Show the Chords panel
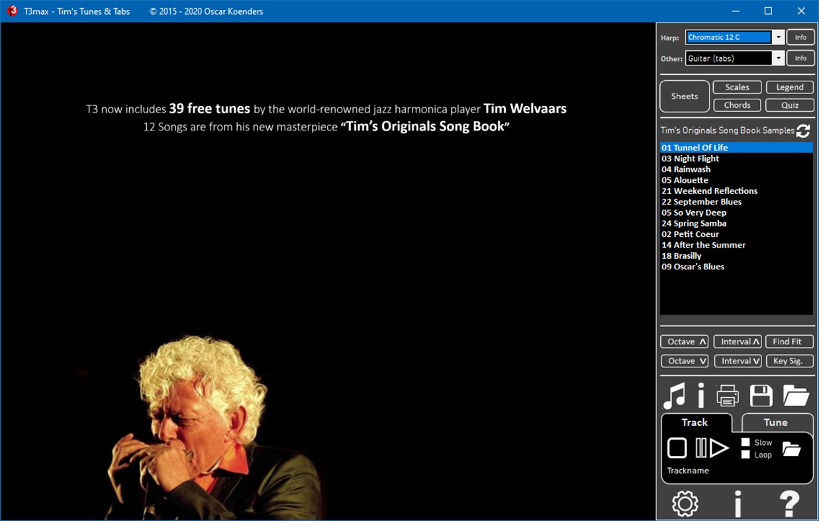 [737, 105]
